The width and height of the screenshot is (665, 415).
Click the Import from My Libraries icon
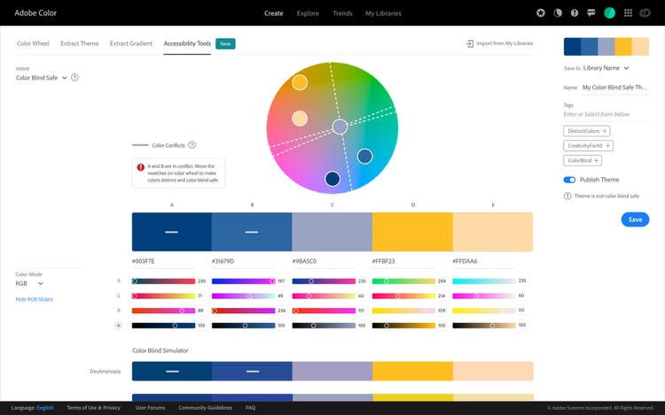tap(469, 43)
